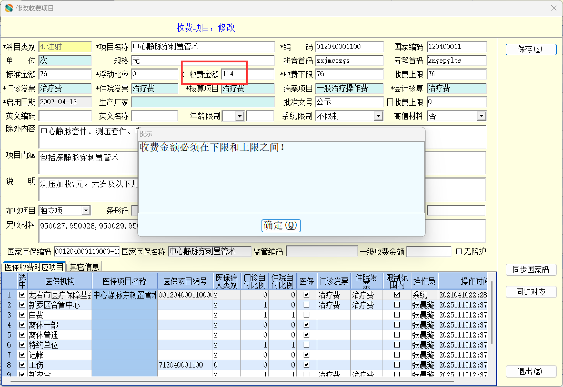The height and width of the screenshot is (387, 563).
Task: Click 确定(Q) in the prompt dialog
Action: (281, 225)
